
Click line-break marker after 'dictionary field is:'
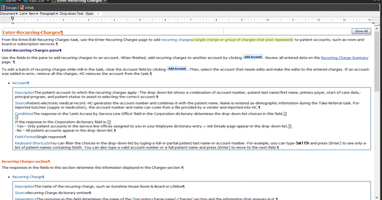pos(109,122)
